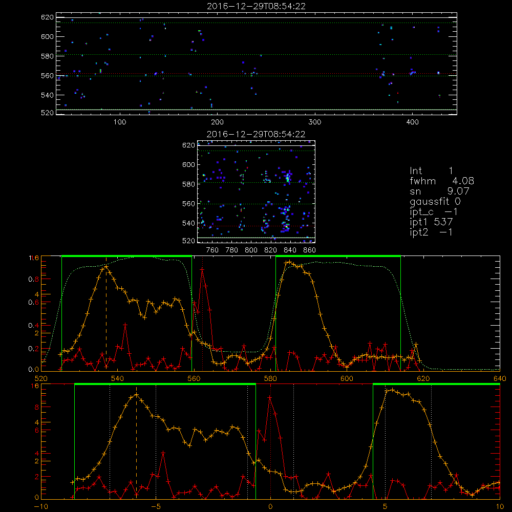Click the 600 label on top plot y-axis

[47, 36]
